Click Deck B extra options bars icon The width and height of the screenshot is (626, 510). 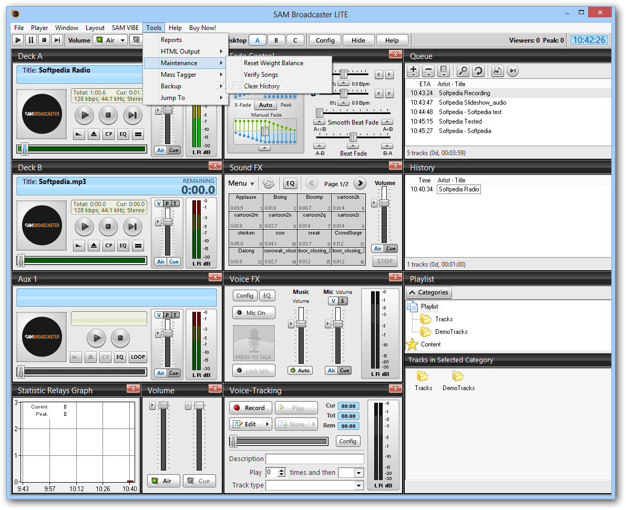(x=138, y=246)
